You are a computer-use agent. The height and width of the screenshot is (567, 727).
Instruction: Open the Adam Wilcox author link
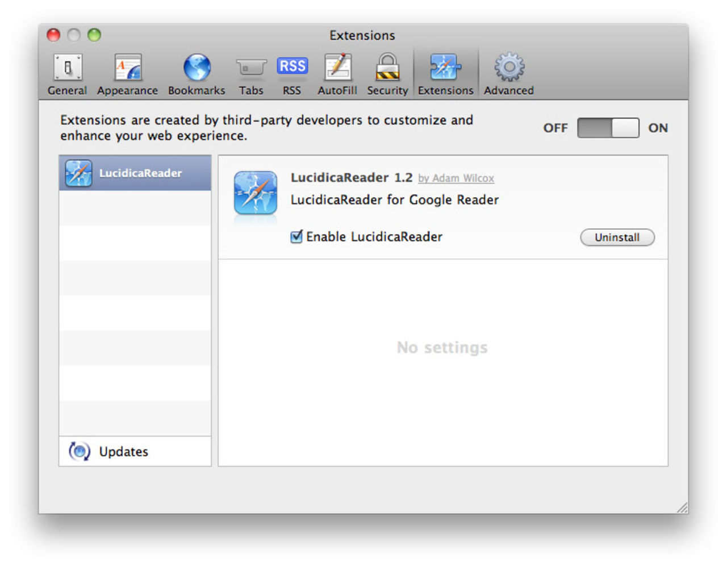[x=456, y=178]
